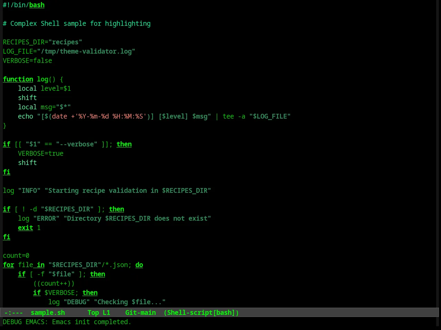Click the log "DEBUG" Checking $file line
Viewport: 441px width, 330px height.
[x=107, y=302]
